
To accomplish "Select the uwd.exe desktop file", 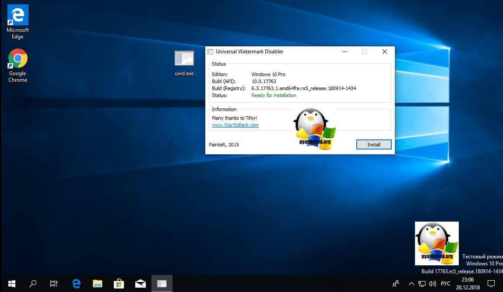I will coord(184,63).
